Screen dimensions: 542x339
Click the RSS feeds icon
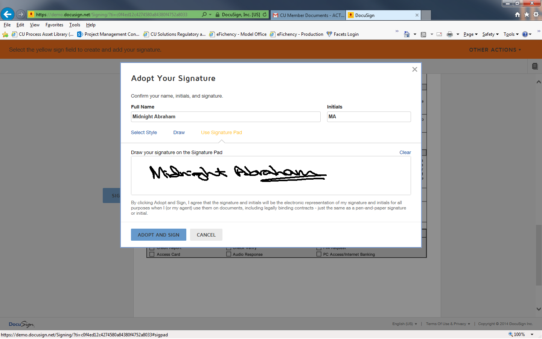(423, 34)
